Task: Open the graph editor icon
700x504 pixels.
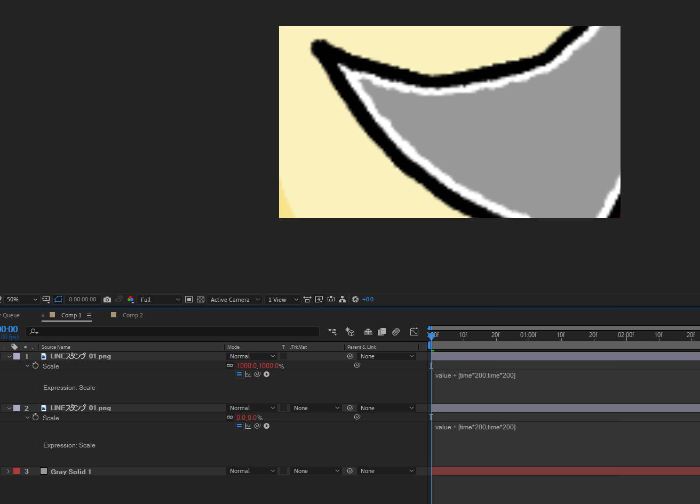Action: 414,332
